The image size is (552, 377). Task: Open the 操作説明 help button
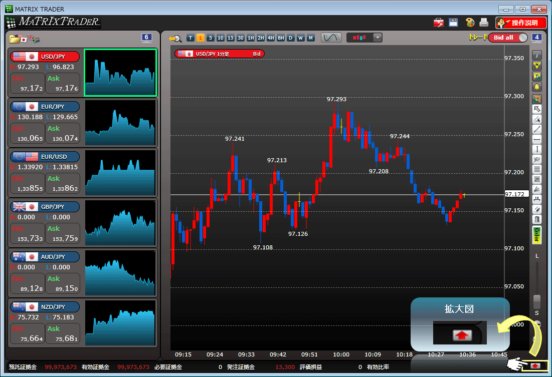coord(521,23)
